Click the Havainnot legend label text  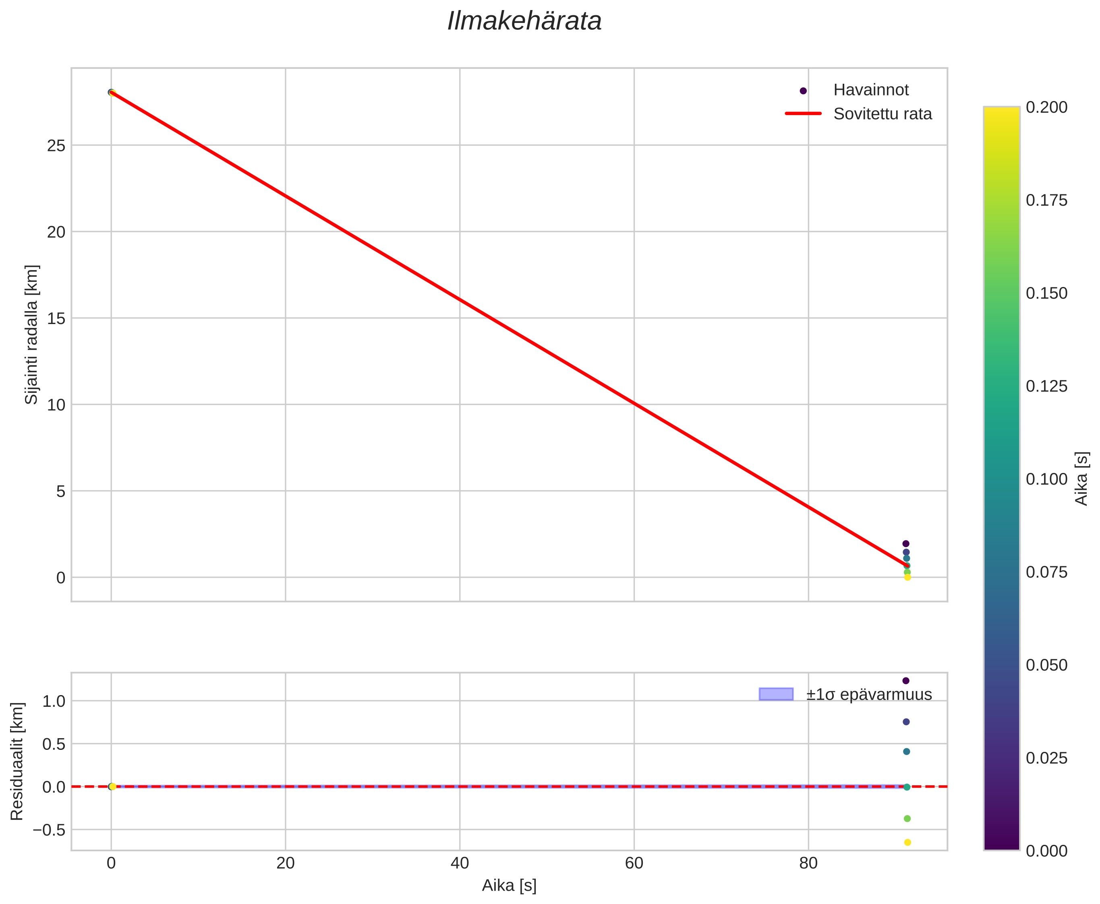point(871,90)
